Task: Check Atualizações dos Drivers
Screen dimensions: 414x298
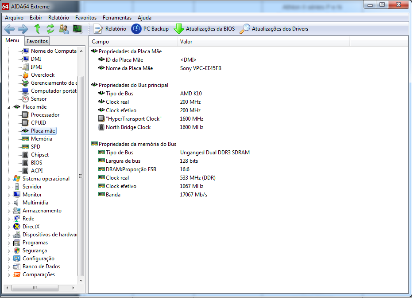Action: pos(274,29)
